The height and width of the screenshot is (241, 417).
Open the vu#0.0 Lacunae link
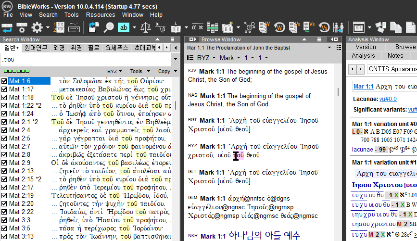(x=388, y=99)
